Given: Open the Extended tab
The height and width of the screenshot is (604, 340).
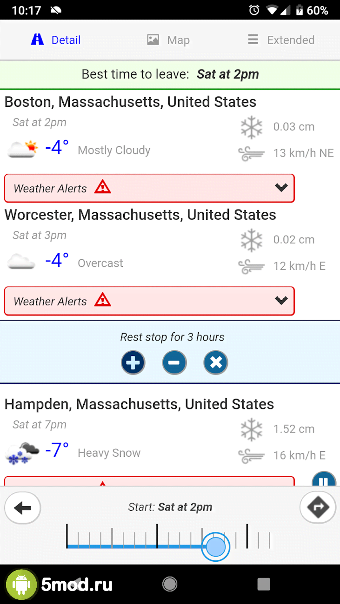Looking at the screenshot, I should pyautogui.click(x=281, y=40).
